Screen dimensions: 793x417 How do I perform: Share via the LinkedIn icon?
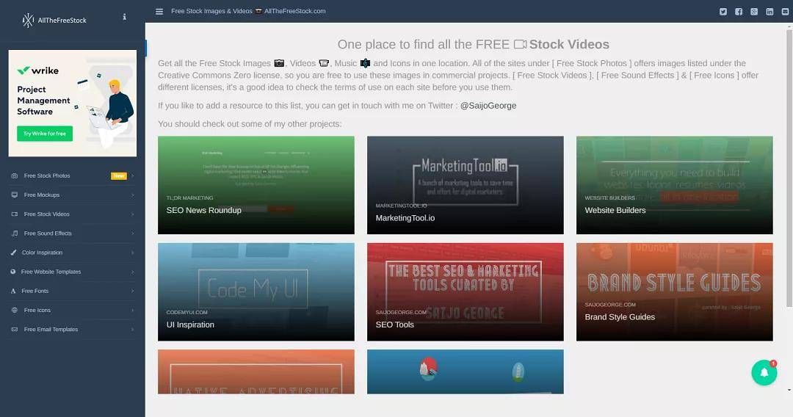point(770,11)
